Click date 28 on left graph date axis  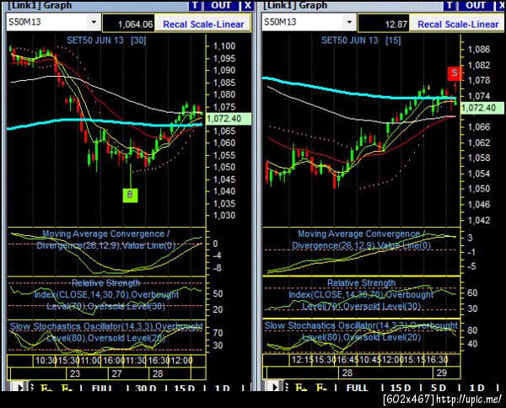point(158,373)
